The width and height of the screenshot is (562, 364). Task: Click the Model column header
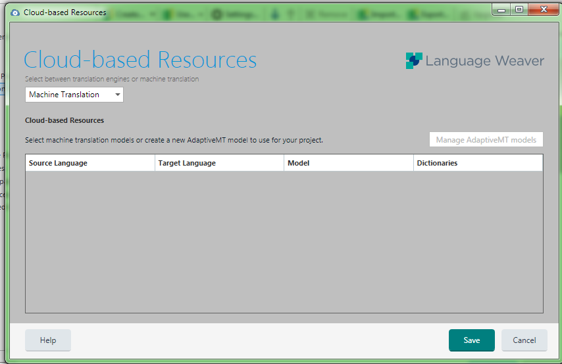pos(349,163)
